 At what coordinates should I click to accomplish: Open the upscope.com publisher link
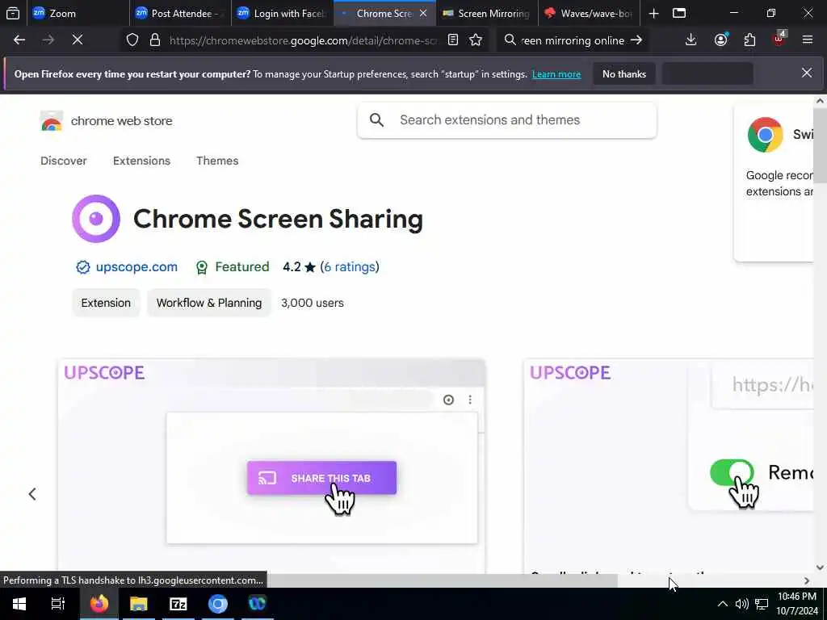click(x=136, y=266)
